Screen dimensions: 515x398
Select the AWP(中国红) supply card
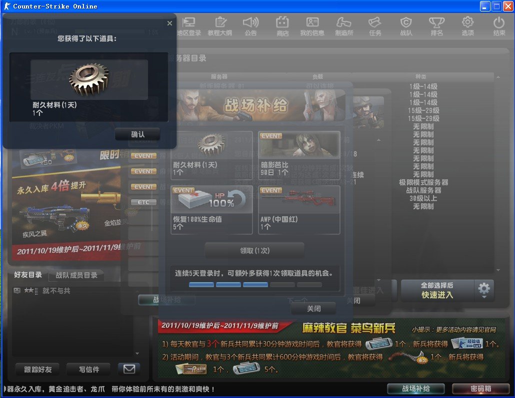tap(299, 210)
